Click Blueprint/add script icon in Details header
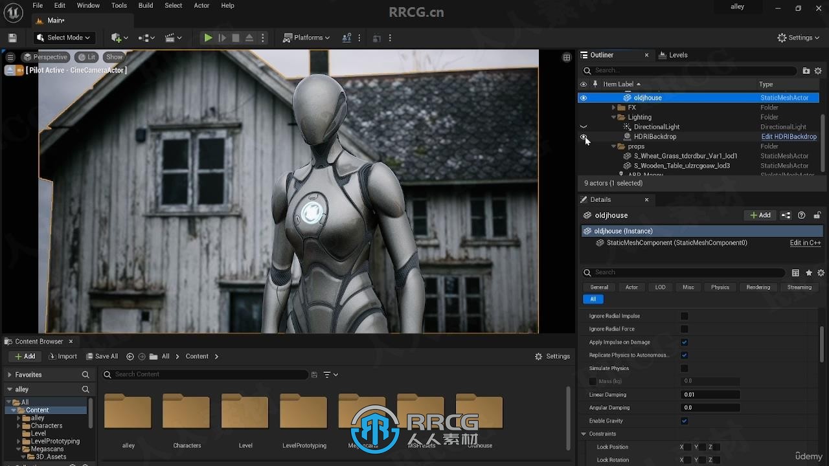829x466 pixels. point(786,216)
